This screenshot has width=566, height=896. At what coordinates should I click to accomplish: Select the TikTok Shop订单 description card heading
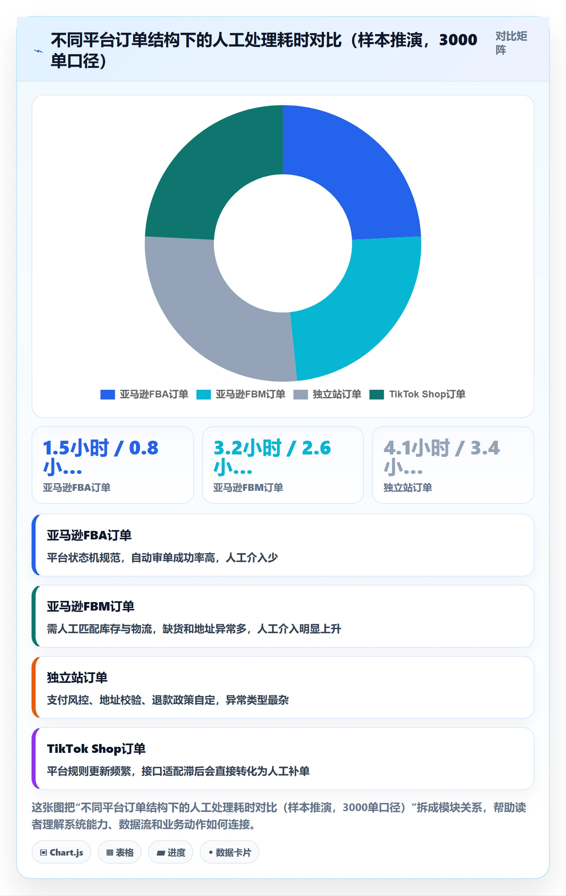tap(96, 749)
